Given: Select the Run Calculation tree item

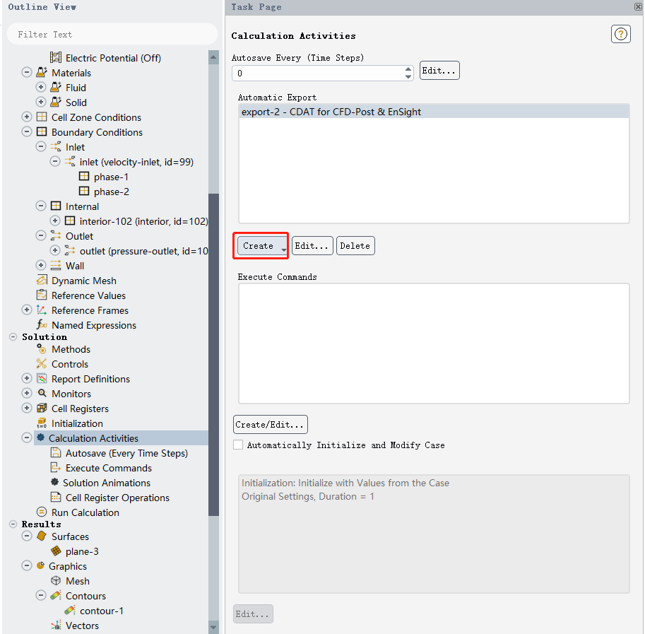Looking at the screenshot, I should (x=85, y=512).
